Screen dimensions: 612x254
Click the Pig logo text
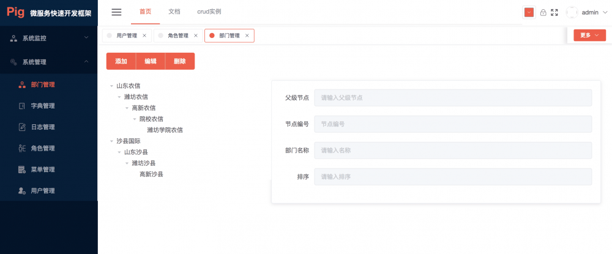[16, 12]
